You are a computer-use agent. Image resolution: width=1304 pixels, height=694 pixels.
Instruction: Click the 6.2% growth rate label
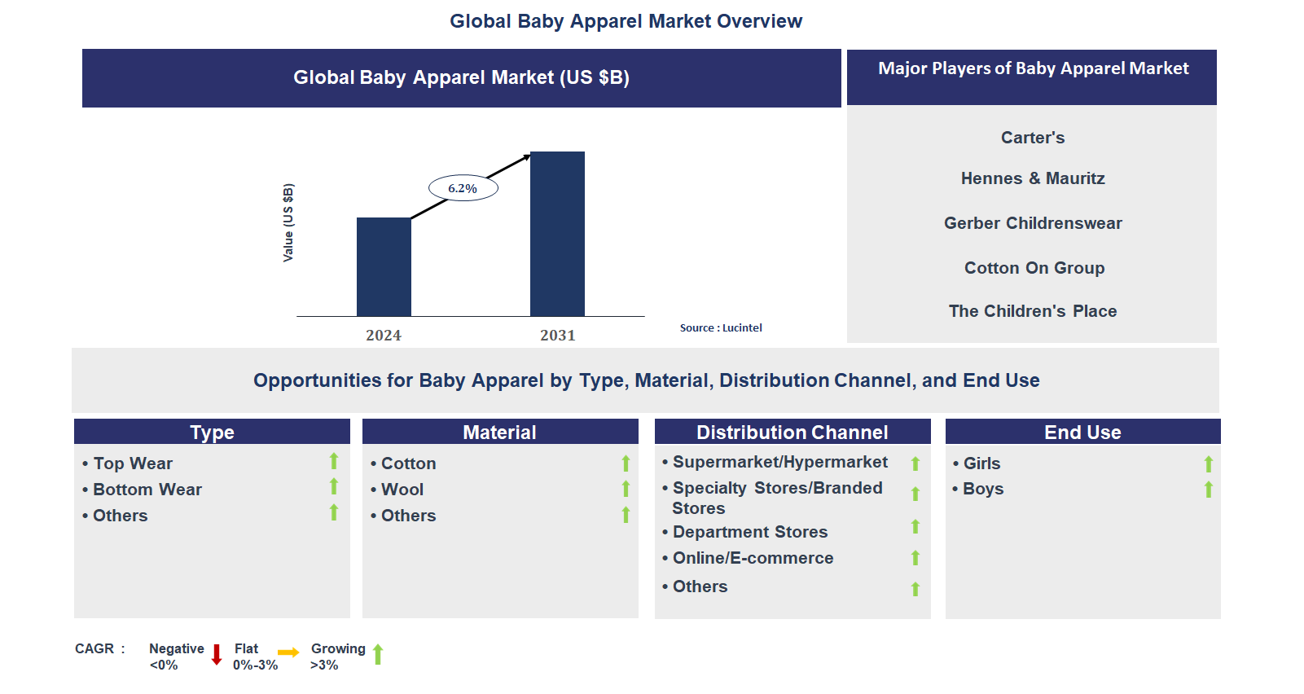pyautogui.click(x=463, y=188)
